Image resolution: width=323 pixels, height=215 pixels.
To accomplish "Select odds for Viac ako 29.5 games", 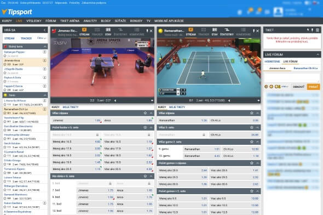I will tap(234, 177).
